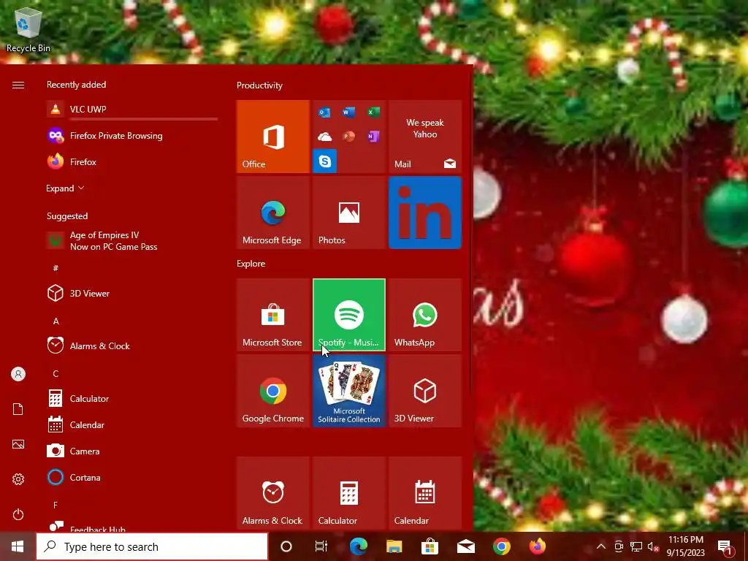Screen dimensions: 748x561
Task: Open Calendar in the app list
Action: click(x=132, y=424)
